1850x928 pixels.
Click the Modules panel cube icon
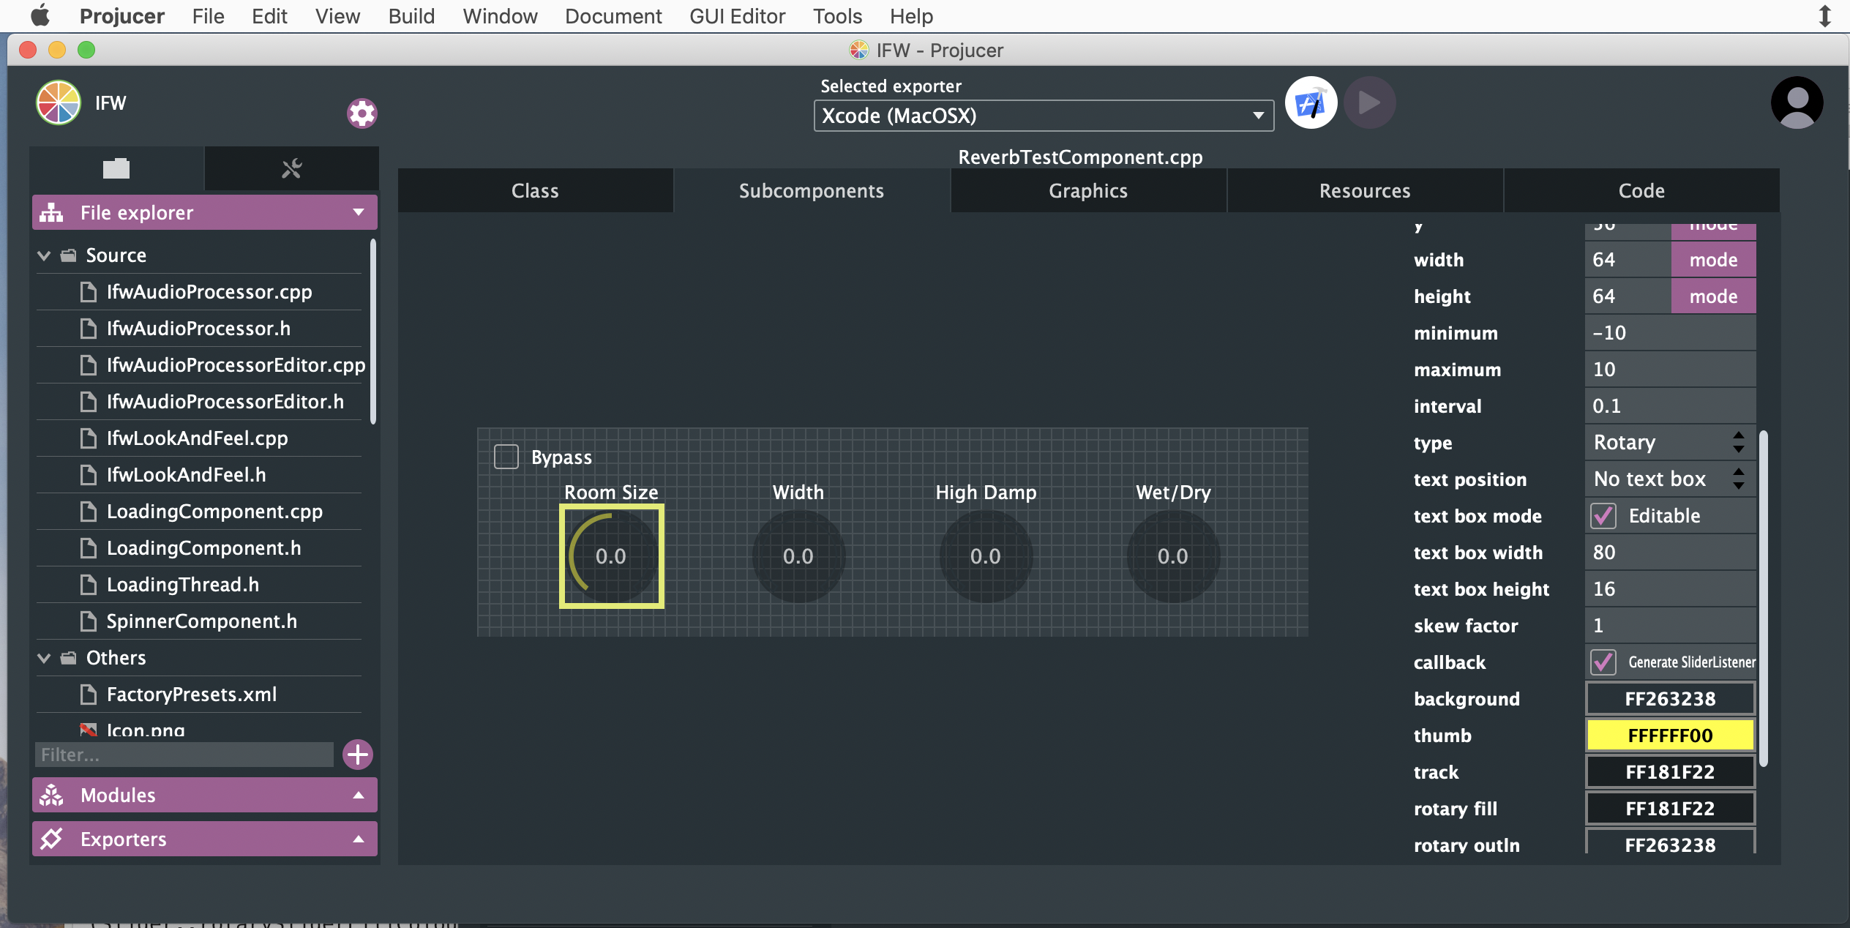tap(50, 795)
